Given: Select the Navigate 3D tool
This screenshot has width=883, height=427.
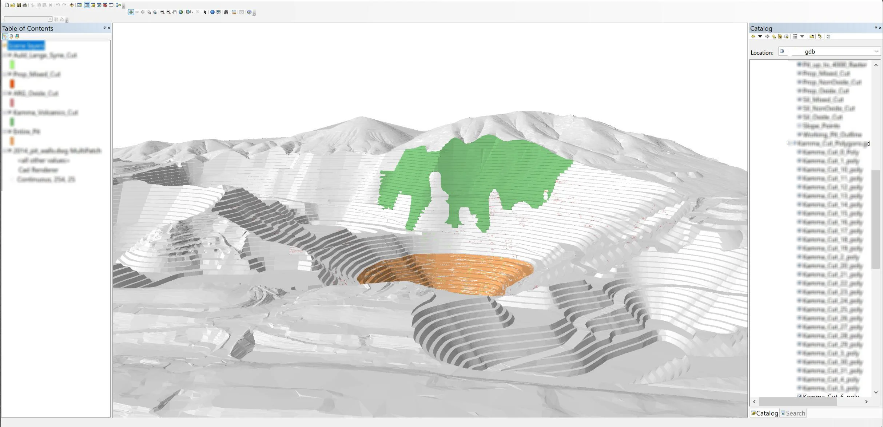Looking at the screenshot, I should (131, 12).
